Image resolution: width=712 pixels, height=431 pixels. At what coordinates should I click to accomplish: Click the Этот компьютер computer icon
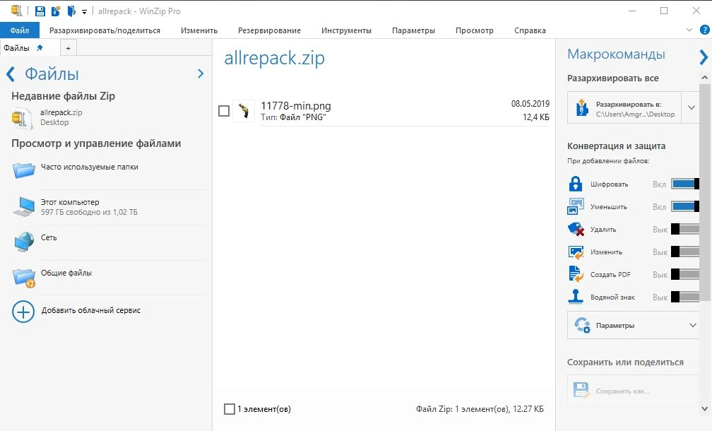tap(24, 206)
